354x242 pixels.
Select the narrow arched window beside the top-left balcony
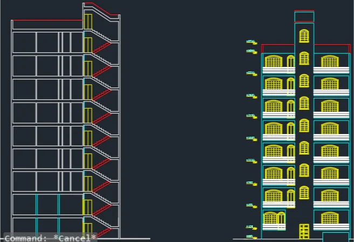point(291,62)
